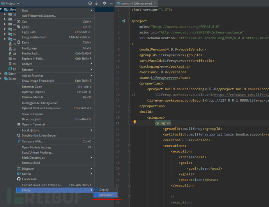Choose Create Gist from context menu
This screenshot has height=207, width=269.
[30, 179]
